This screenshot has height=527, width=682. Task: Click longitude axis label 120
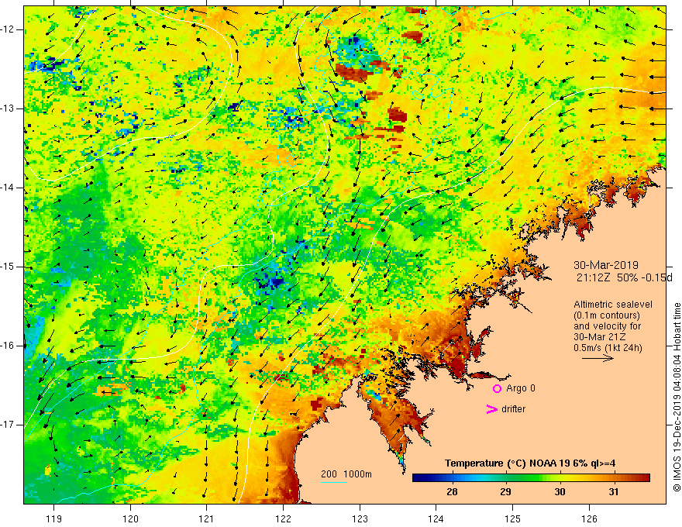(x=130, y=518)
